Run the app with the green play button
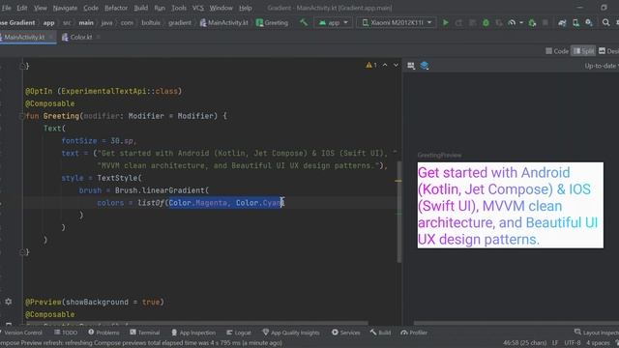The width and height of the screenshot is (619, 348). pos(445,23)
